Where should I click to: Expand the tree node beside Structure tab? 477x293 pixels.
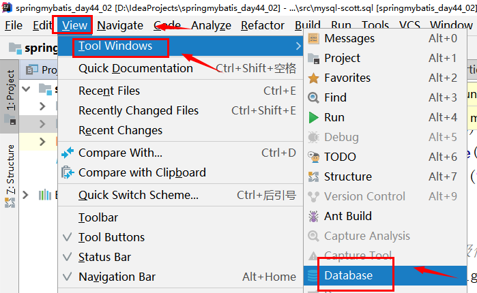click(x=26, y=195)
